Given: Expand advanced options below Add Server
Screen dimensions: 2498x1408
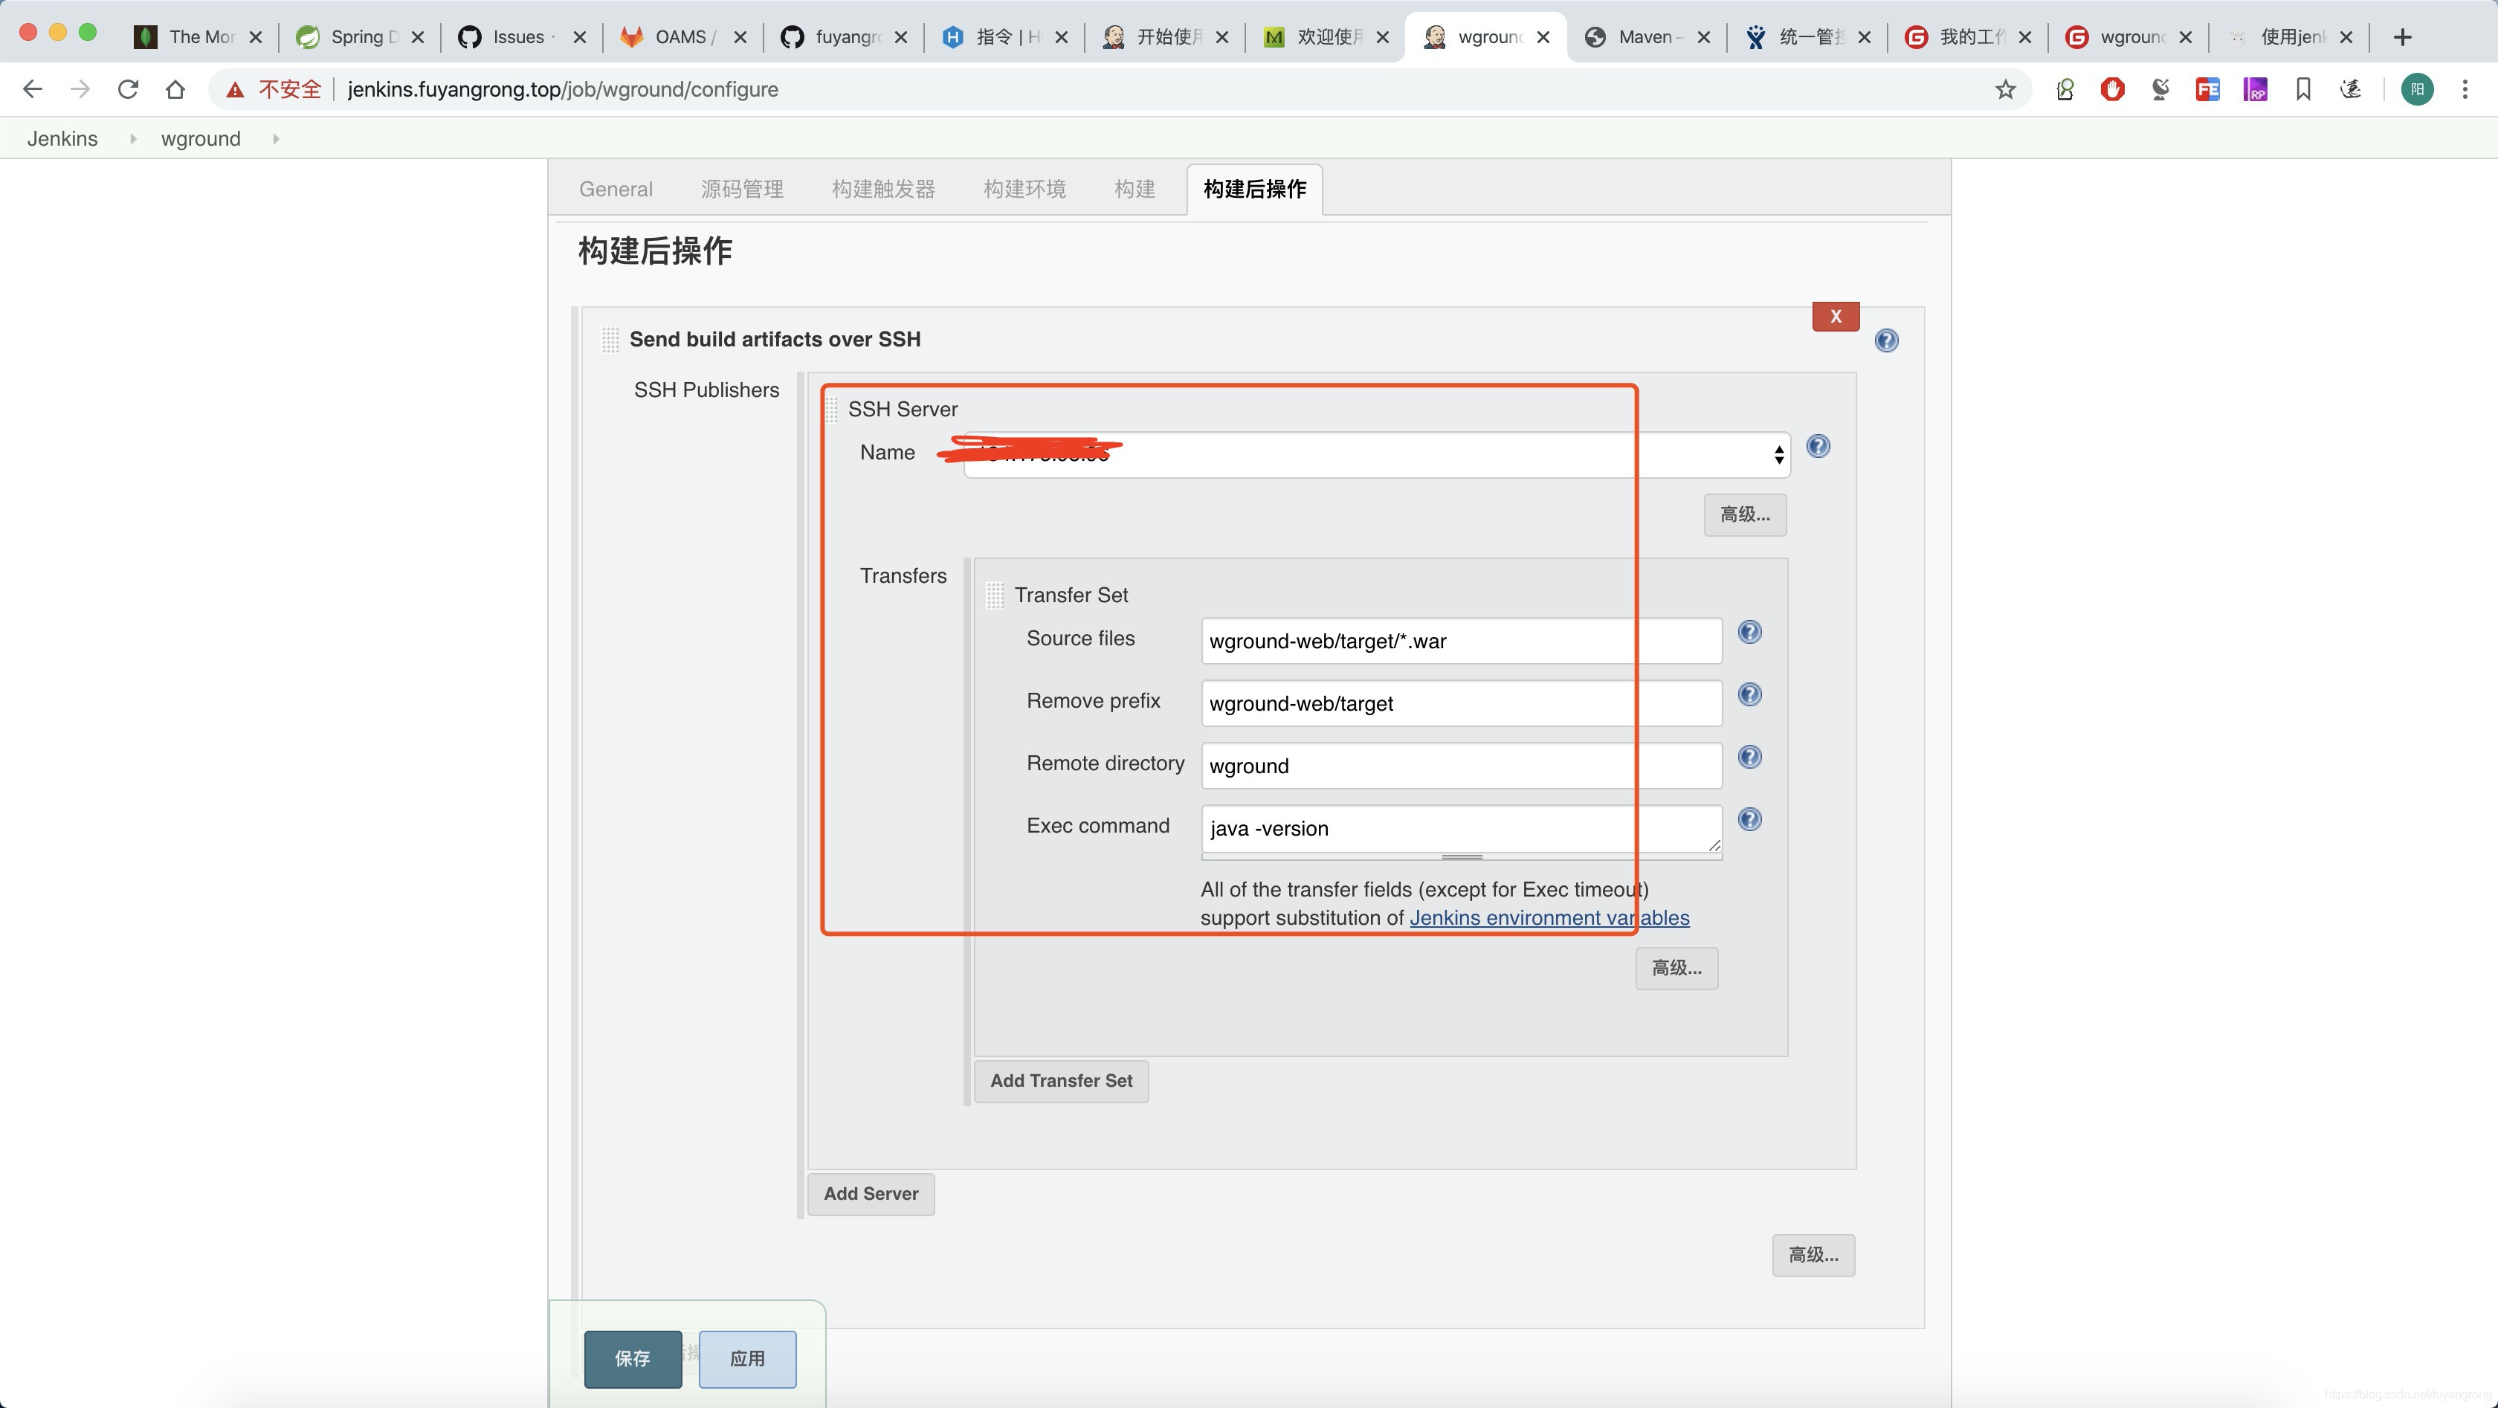Looking at the screenshot, I should tap(1813, 1256).
